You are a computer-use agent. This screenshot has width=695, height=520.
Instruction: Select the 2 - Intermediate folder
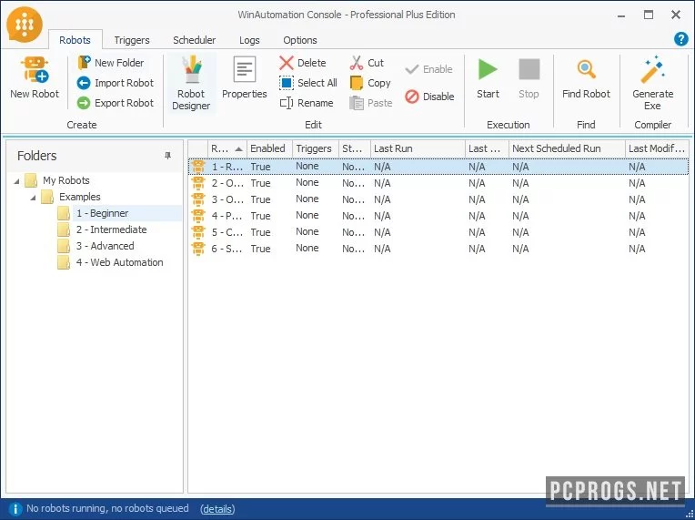coord(111,229)
